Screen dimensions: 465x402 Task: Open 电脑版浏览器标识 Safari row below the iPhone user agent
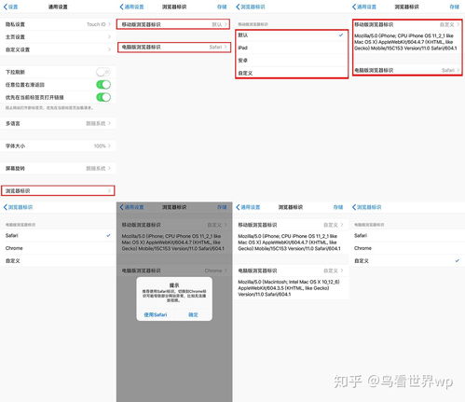click(x=407, y=70)
